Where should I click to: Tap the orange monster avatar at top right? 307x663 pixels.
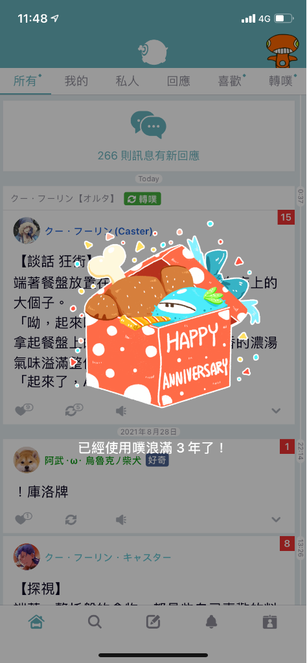[x=282, y=51]
